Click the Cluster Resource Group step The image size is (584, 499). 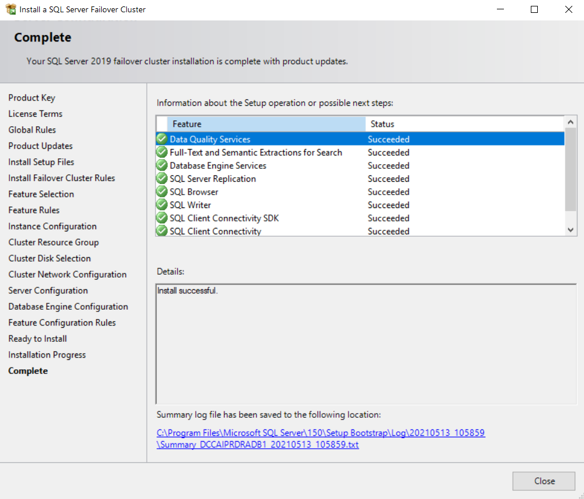point(53,242)
